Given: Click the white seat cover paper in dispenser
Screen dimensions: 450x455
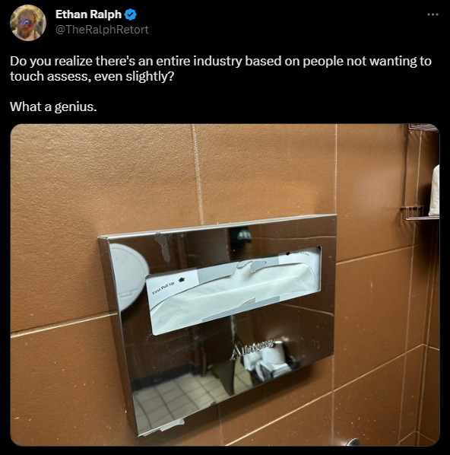Looking at the screenshot, I should point(232,293).
